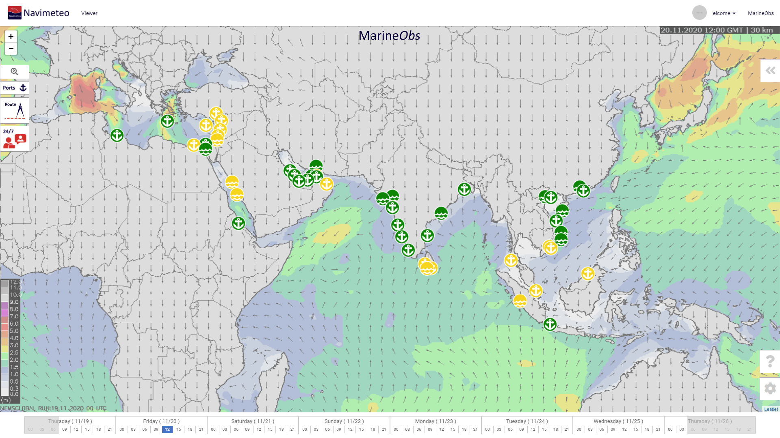Select yellow anchor marker in southern Vietnam
The image size is (780, 438).
coord(551,247)
